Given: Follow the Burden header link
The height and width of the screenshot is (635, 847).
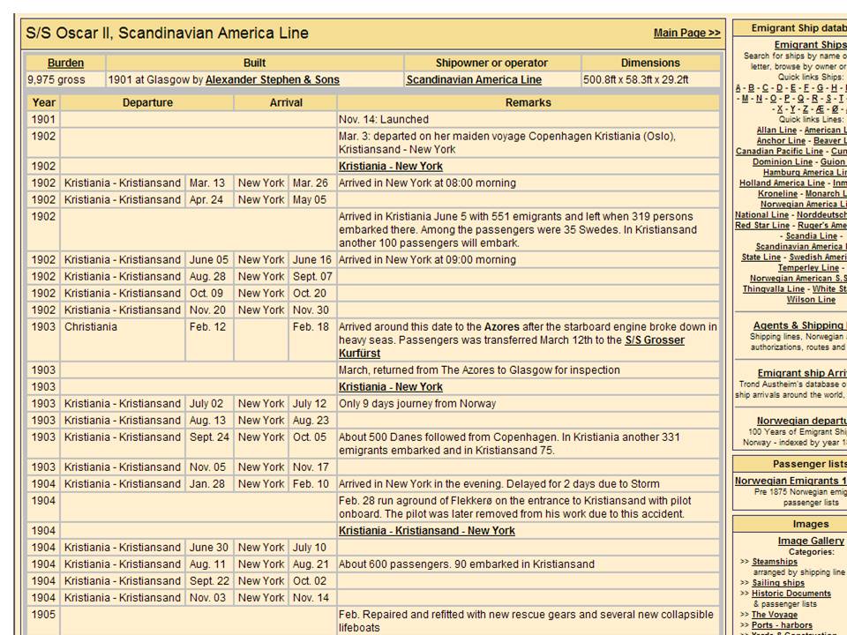Looking at the screenshot, I should [65, 63].
